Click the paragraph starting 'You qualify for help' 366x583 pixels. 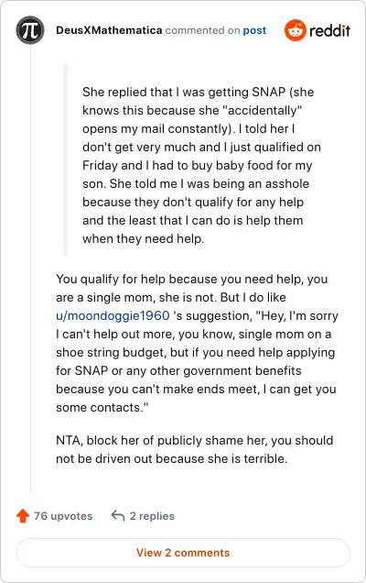tap(197, 343)
